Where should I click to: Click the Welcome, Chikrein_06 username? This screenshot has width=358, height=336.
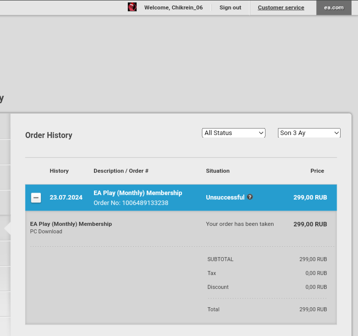(x=173, y=7)
